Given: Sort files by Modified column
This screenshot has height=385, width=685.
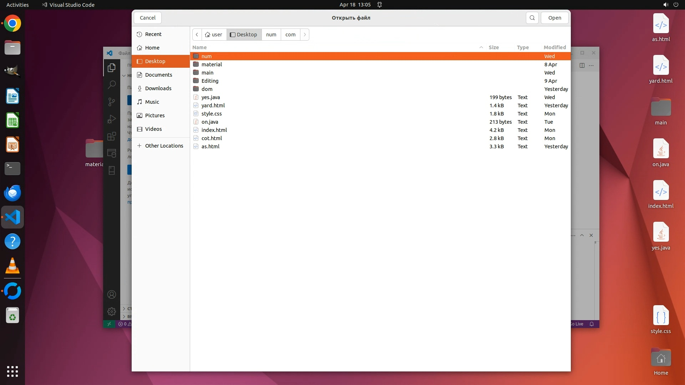Looking at the screenshot, I should pyautogui.click(x=554, y=47).
